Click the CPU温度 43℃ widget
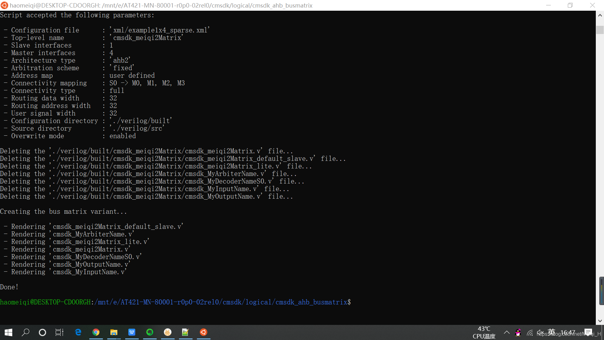The width and height of the screenshot is (604, 340). pos(484,332)
